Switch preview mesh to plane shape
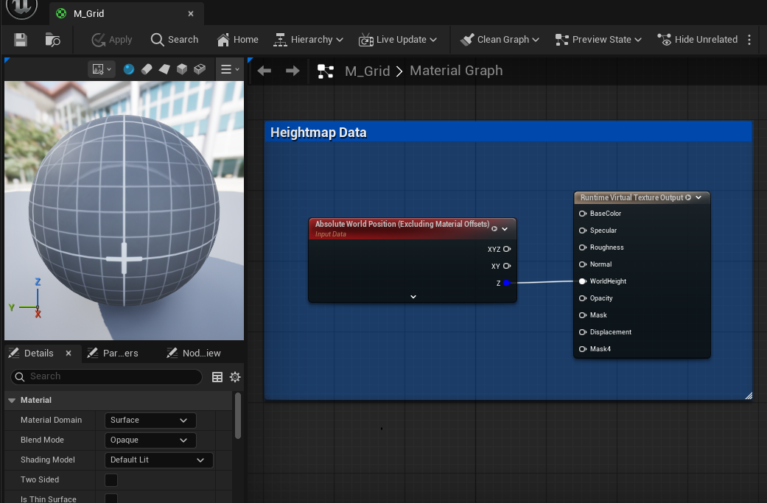The width and height of the screenshot is (767, 503). (x=164, y=68)
